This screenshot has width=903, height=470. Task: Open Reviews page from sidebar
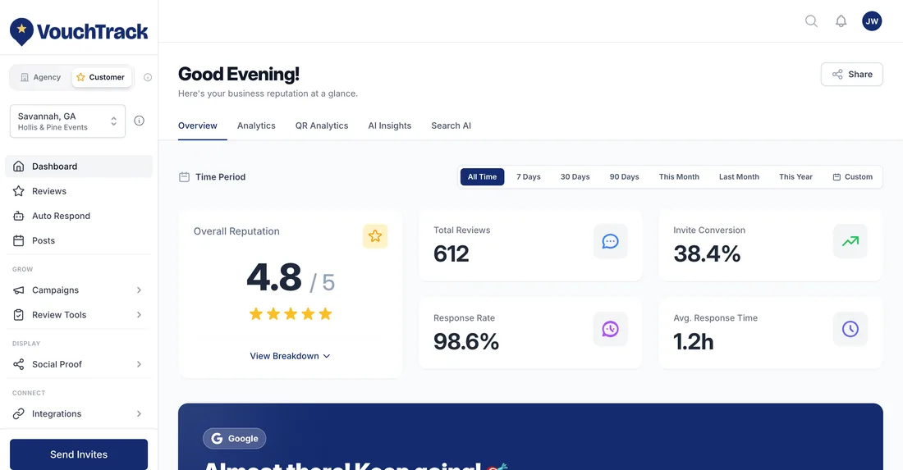[79, 191]
